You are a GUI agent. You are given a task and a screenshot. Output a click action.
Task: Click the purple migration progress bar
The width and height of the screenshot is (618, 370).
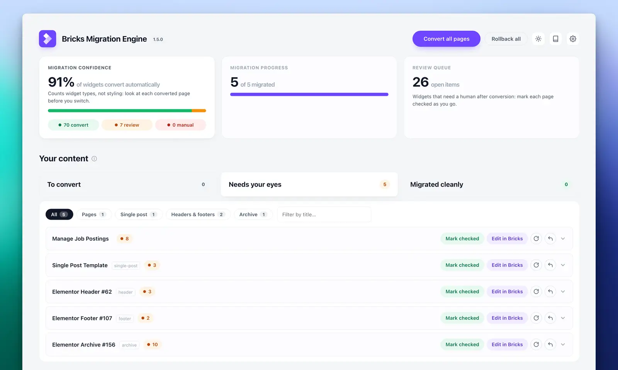[x=309, y=94]
